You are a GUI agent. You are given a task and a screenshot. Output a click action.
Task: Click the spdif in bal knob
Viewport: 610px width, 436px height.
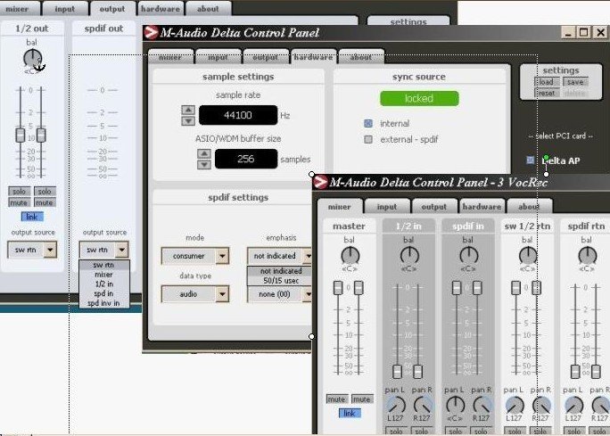(469, 256)
